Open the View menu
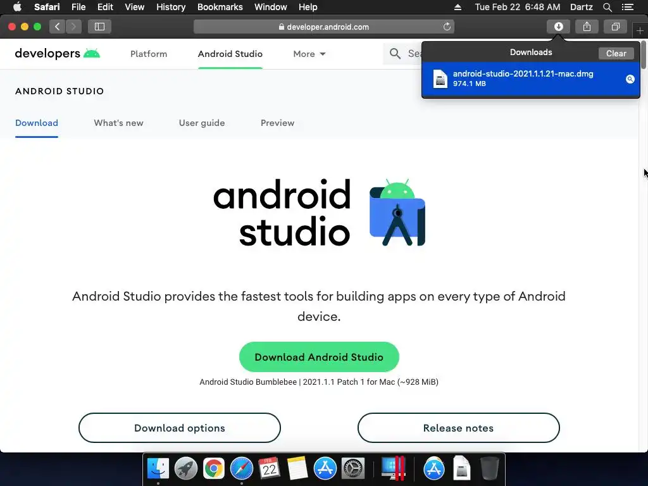The image size is (648, 486). 134,7
